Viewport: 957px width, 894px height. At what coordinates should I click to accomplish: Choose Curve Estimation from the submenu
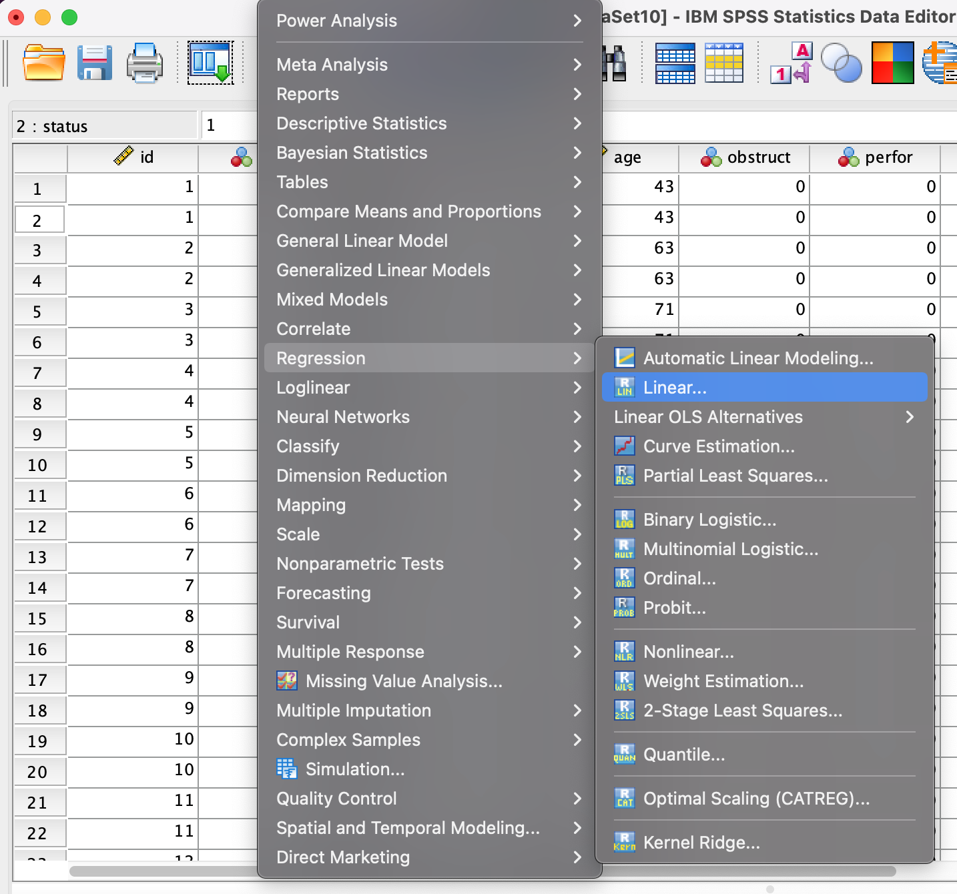tap(719, 446)
